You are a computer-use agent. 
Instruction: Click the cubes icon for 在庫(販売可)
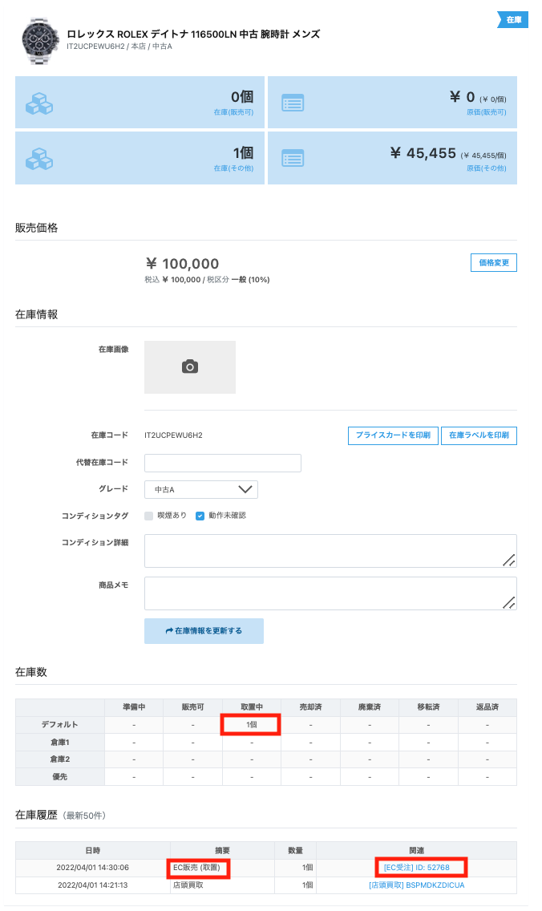point(39,103)
